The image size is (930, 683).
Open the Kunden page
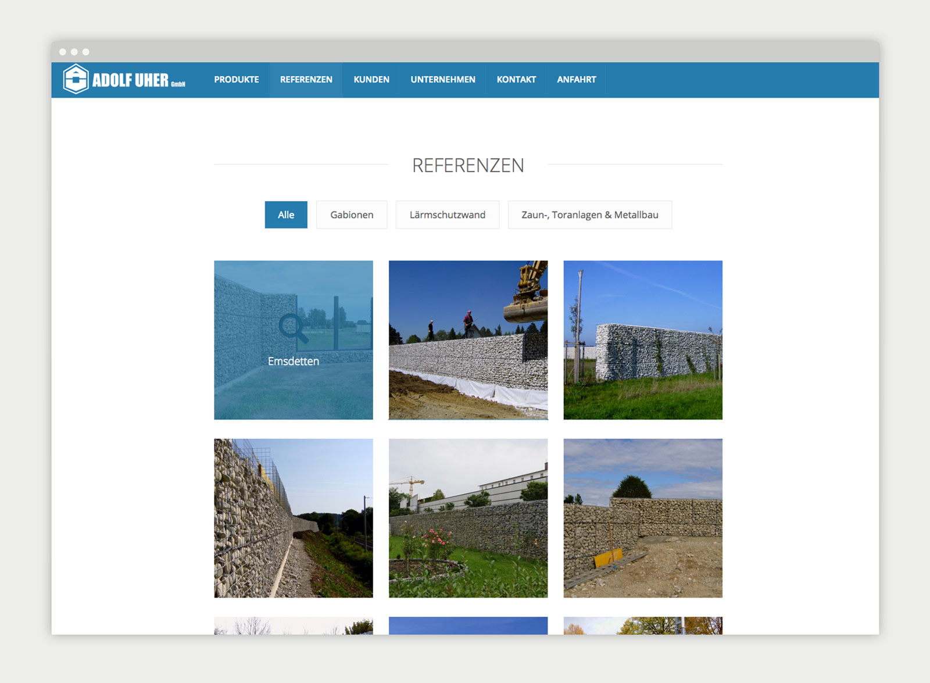pos(371,80)
